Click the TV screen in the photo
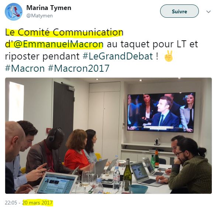 point(161,112)
